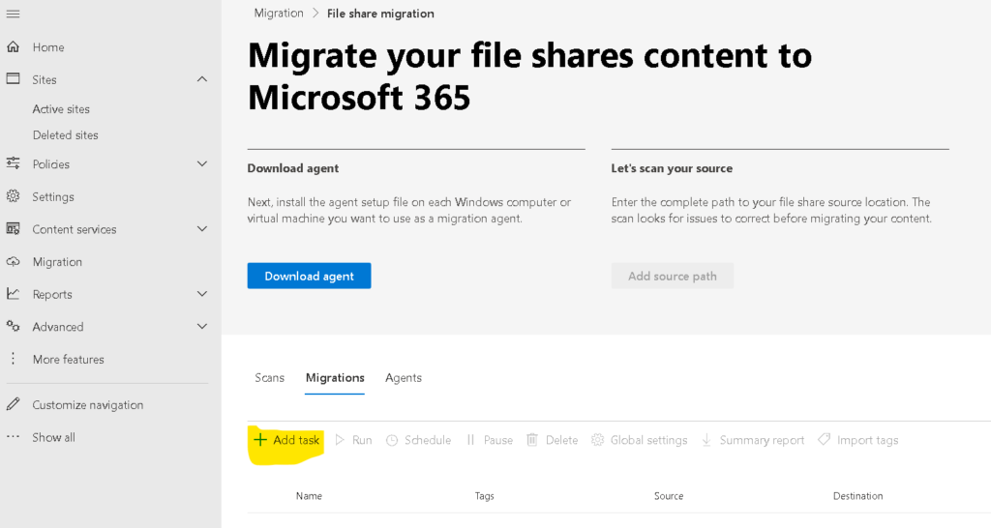Click the Add task label
Image resolution: width=991 pixels, height=528 pixels.
coord(296,440)
